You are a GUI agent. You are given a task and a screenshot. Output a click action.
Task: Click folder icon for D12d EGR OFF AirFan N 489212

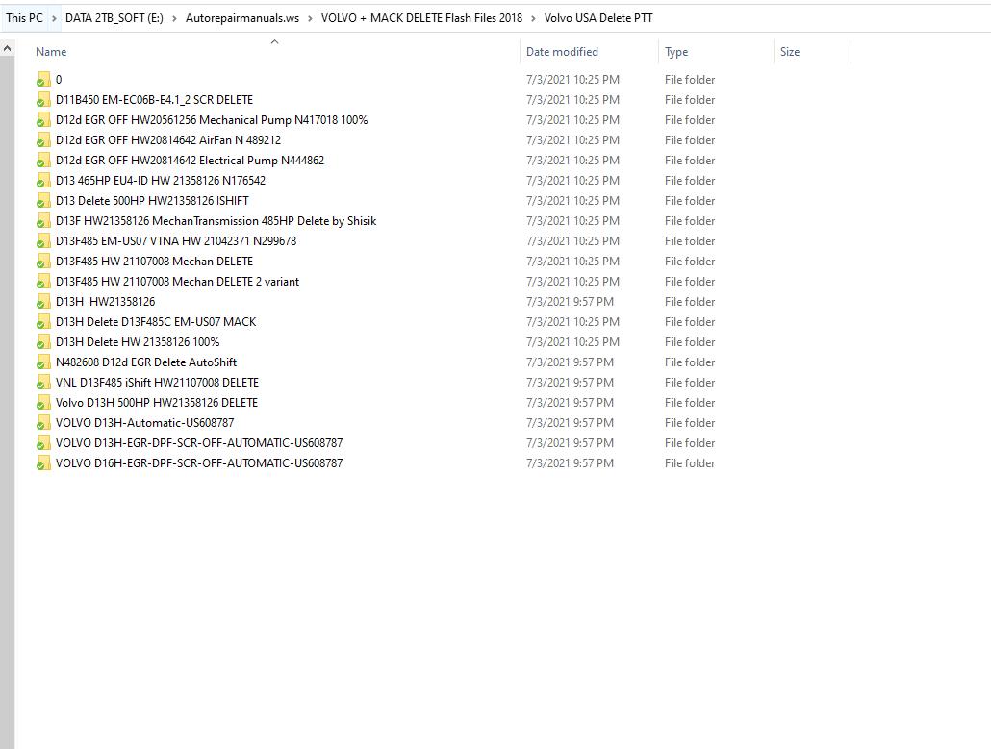click(43, 140)
